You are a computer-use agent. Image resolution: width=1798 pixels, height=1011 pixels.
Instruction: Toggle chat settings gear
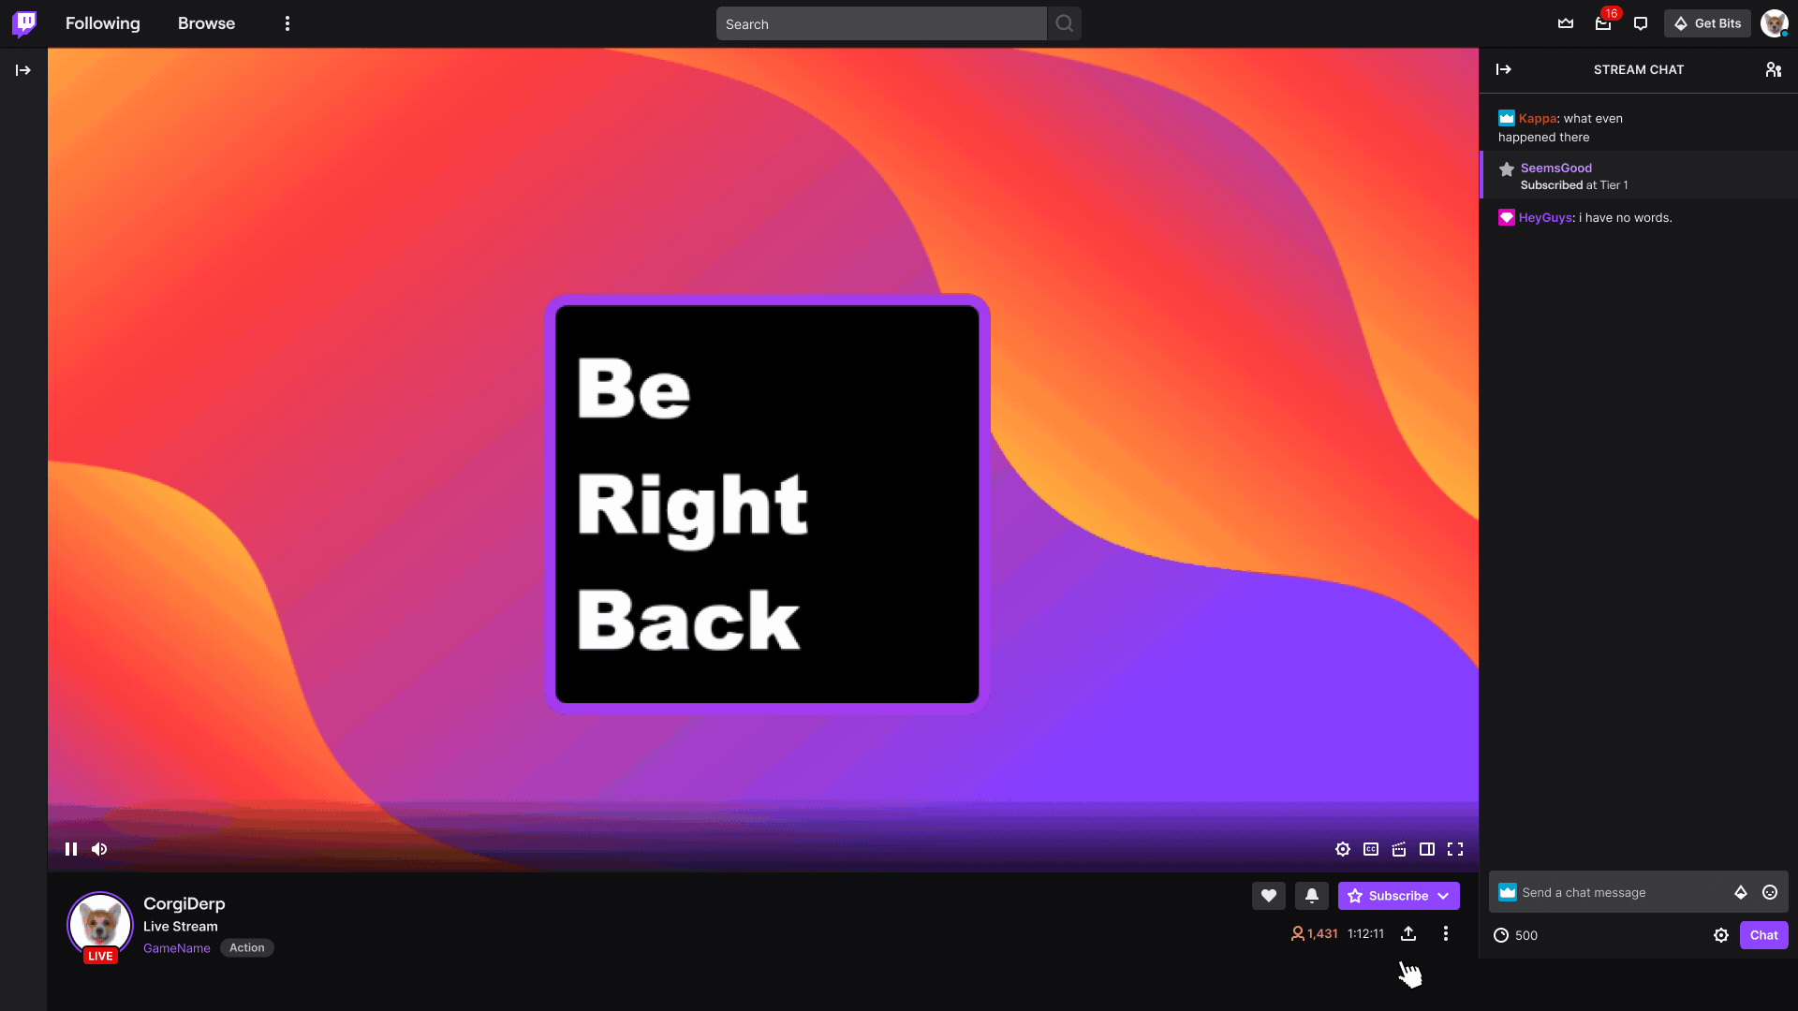point(1721,934)
